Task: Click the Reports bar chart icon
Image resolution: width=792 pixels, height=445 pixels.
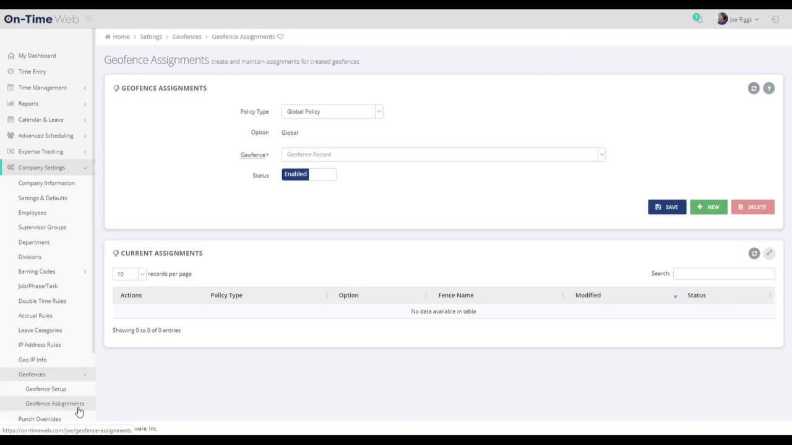Action: [11, 103]
